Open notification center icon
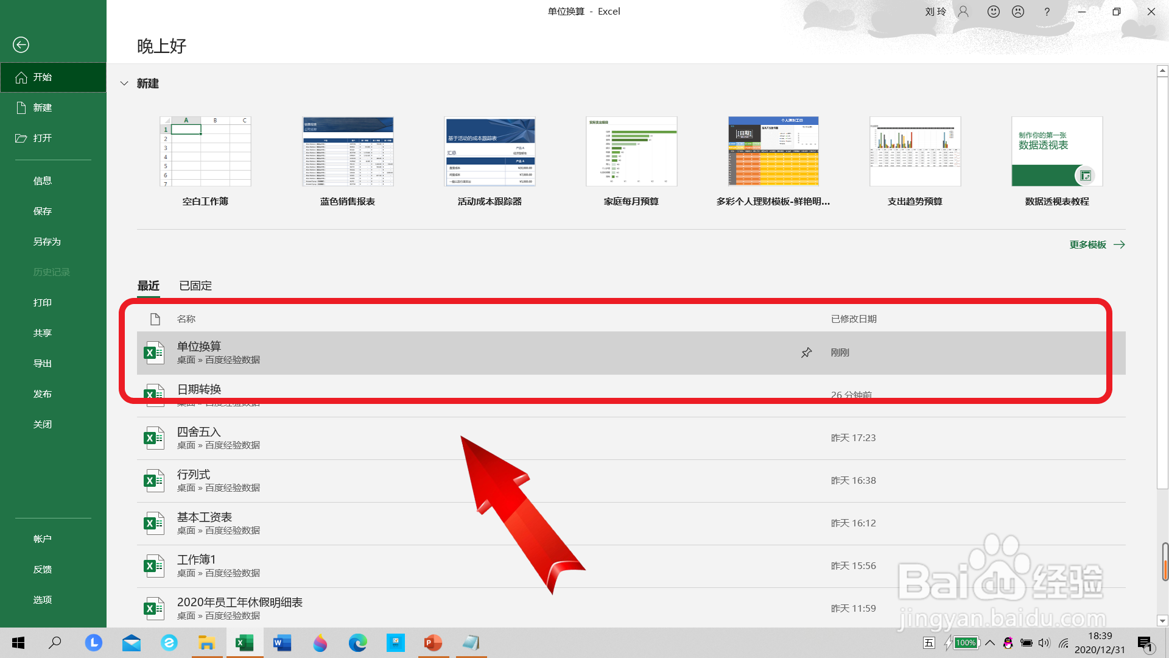 point(1145,643)
